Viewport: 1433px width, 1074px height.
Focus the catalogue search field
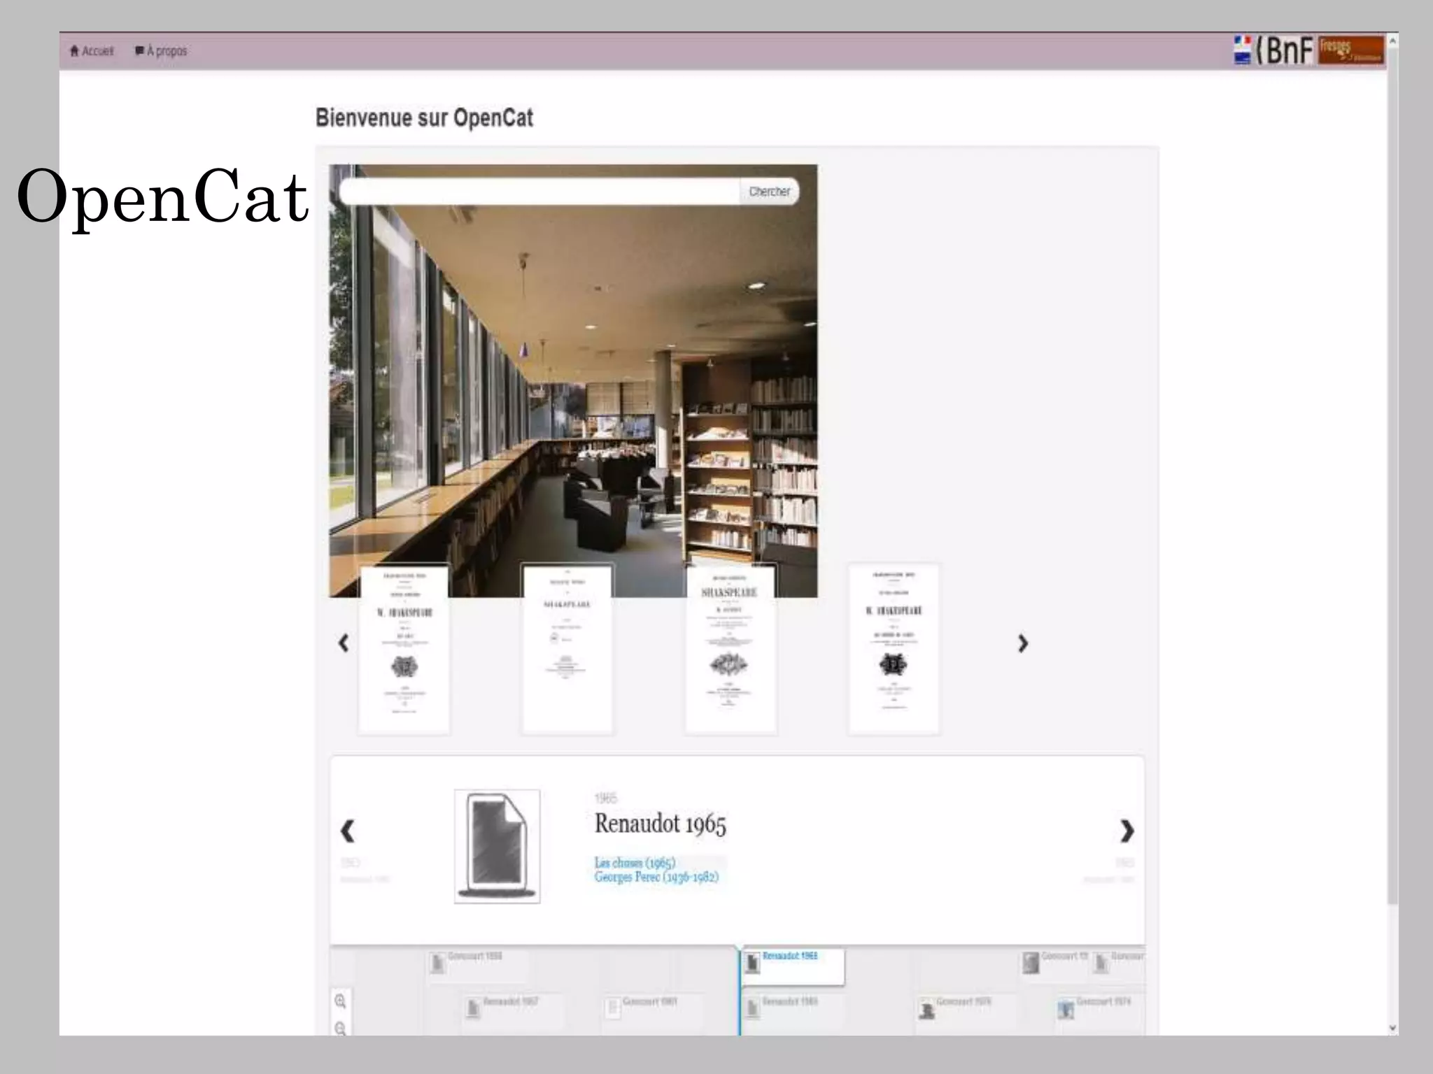(539, 192)
